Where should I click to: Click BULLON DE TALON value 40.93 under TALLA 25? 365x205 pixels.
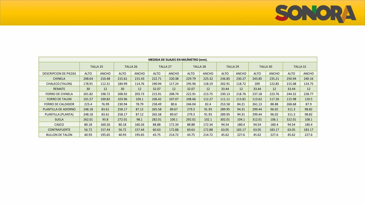pyautogui.click(x=88, y=135)
